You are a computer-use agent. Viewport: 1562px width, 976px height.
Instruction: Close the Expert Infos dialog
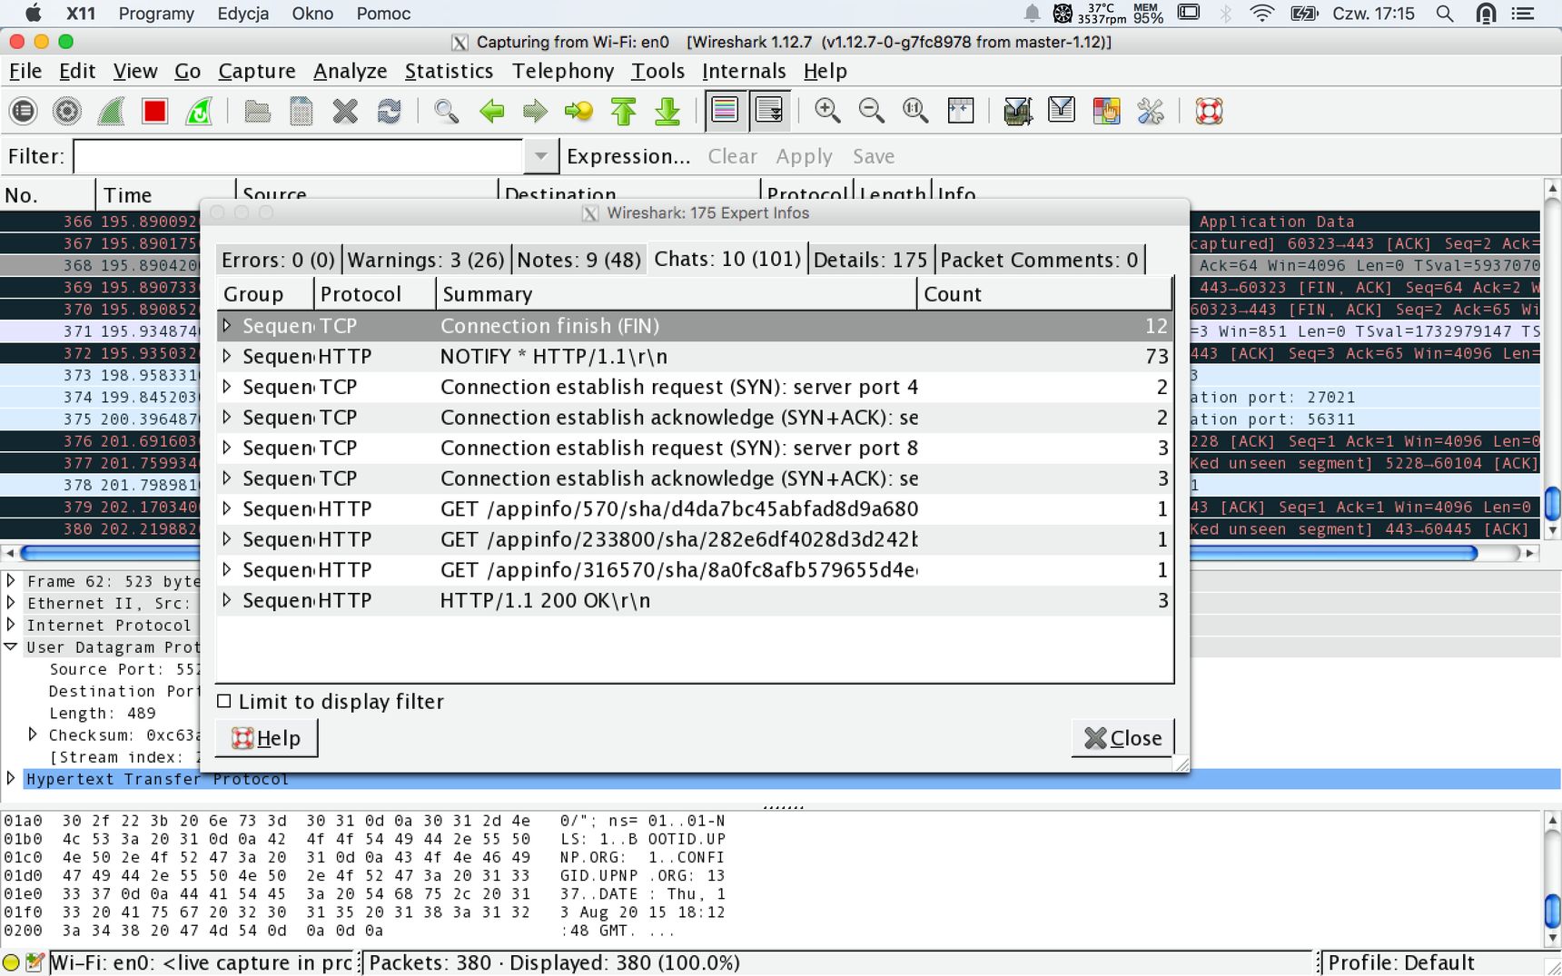pyautogui.click(x=1122, y=738)
